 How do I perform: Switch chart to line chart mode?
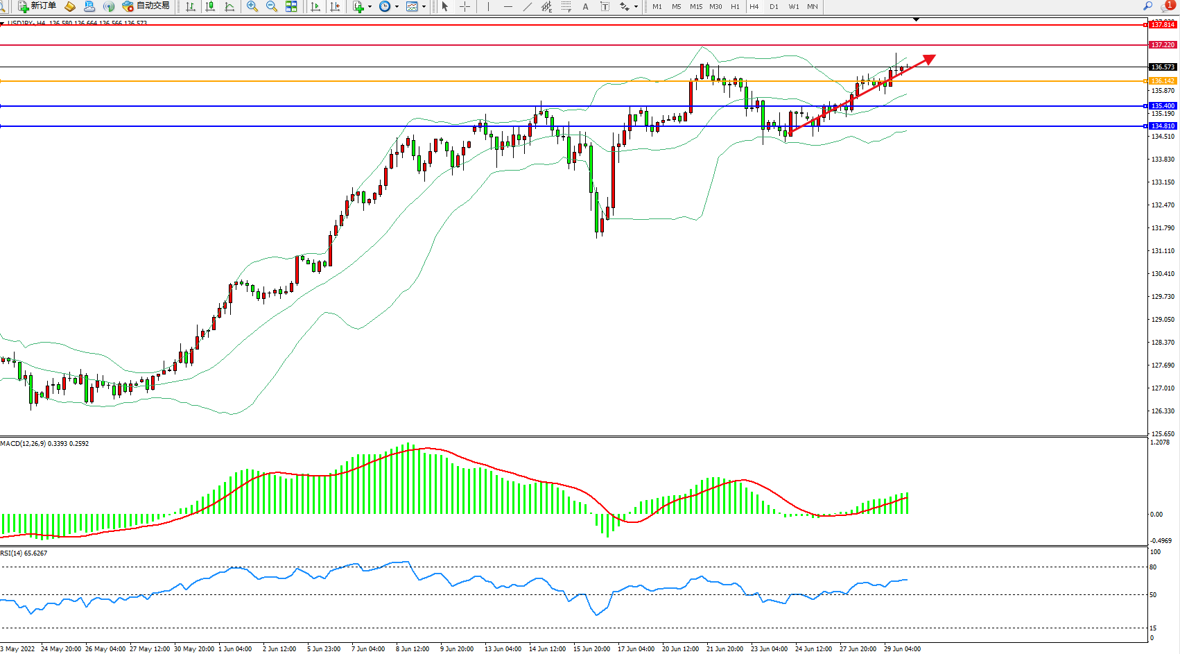point(229,6)
